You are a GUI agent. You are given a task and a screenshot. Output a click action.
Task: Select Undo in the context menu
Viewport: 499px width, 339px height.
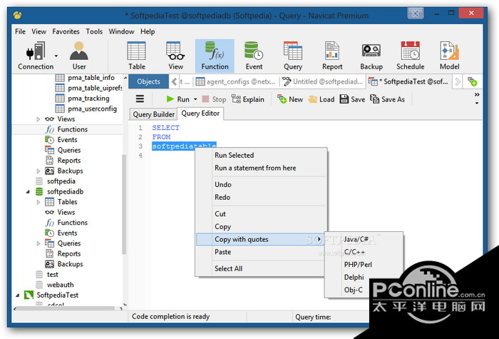tap(222, 184)
